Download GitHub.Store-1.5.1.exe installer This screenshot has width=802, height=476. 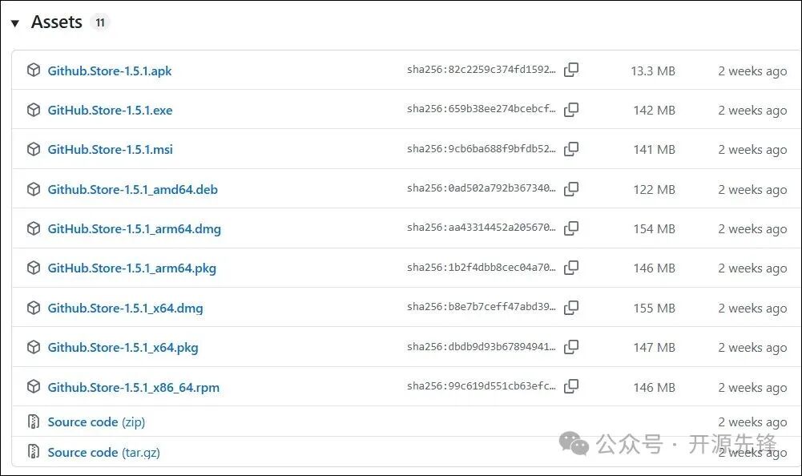[x=110, y=110]
